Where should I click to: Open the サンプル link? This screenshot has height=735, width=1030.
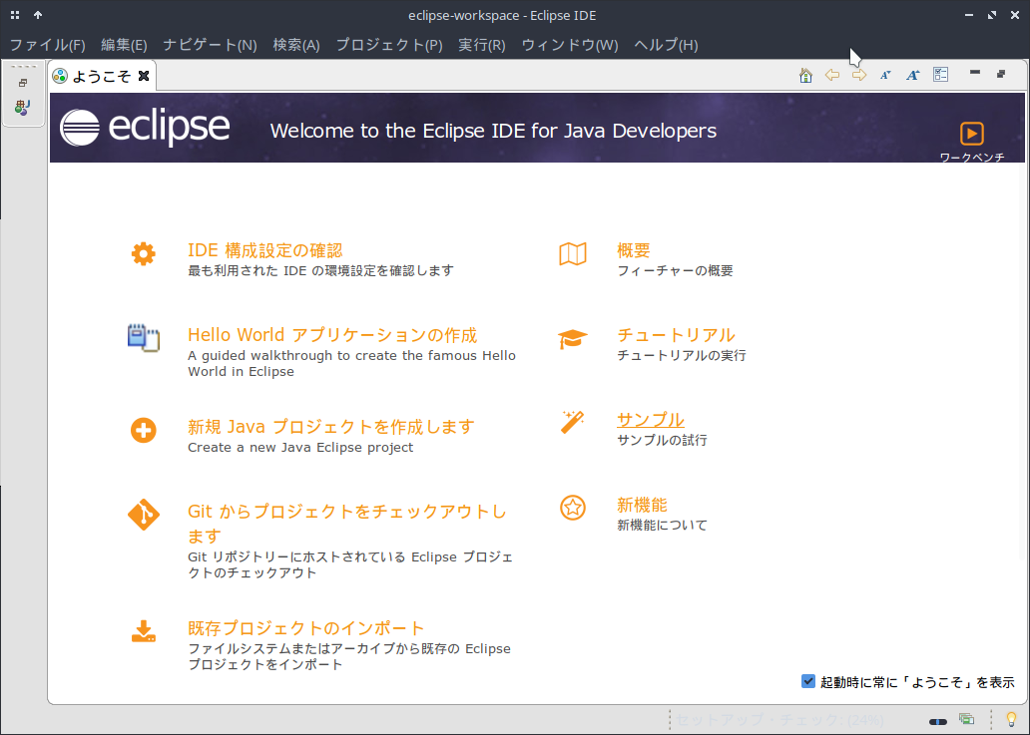(651, 419)
